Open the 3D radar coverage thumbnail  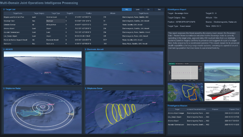(222, 72)
